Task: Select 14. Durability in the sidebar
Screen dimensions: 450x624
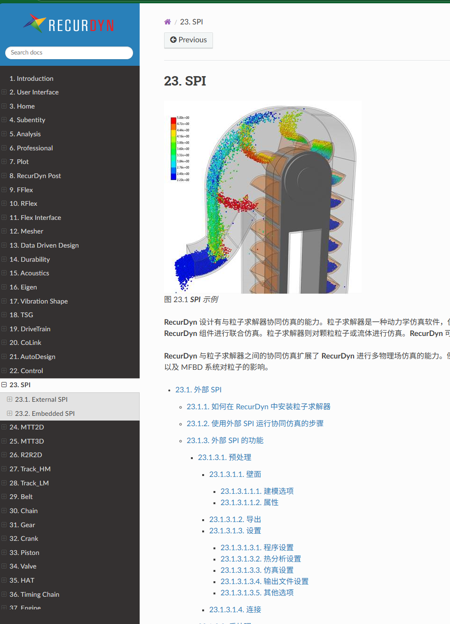Action: coord(30,259)
